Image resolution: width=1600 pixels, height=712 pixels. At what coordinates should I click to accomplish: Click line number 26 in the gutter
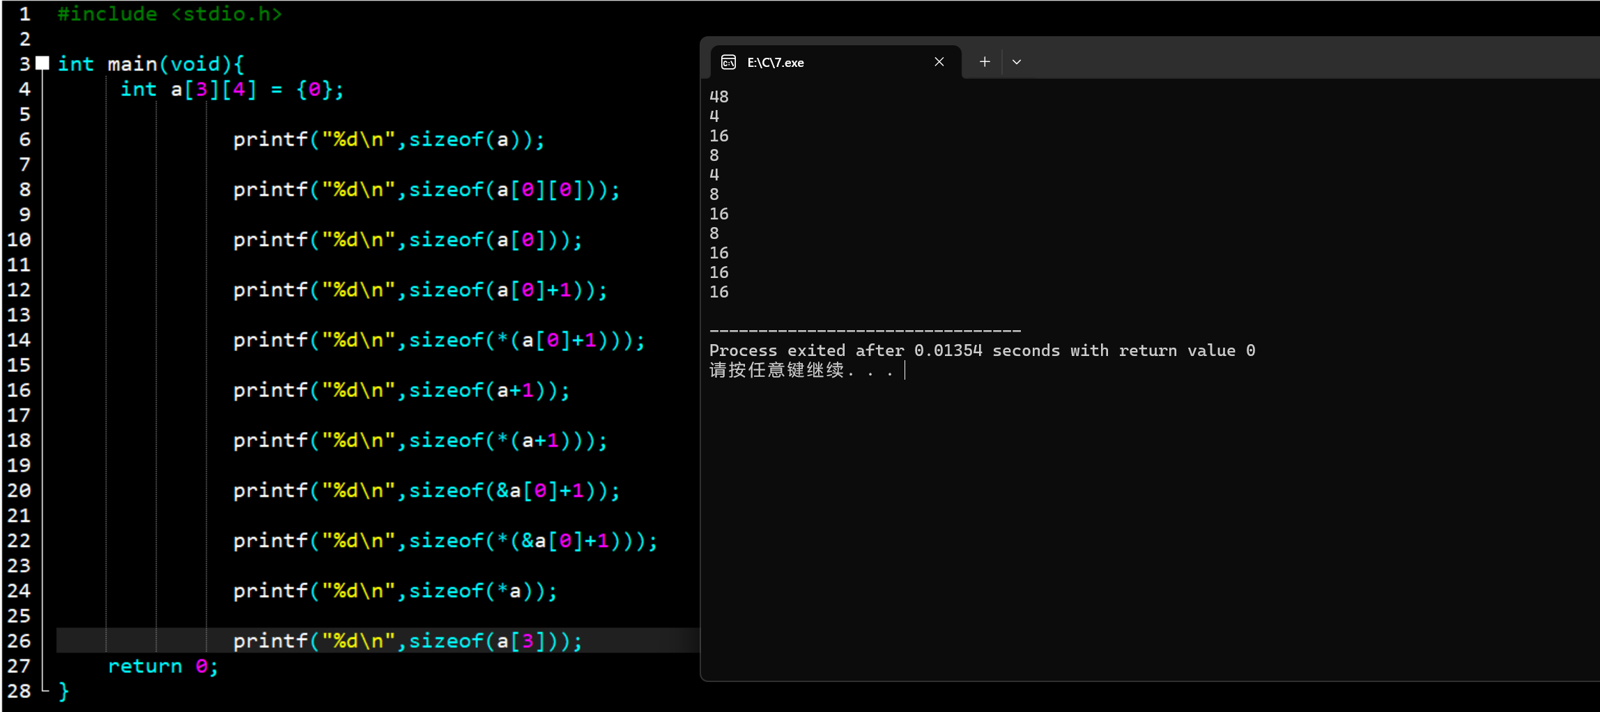point(19,641)
